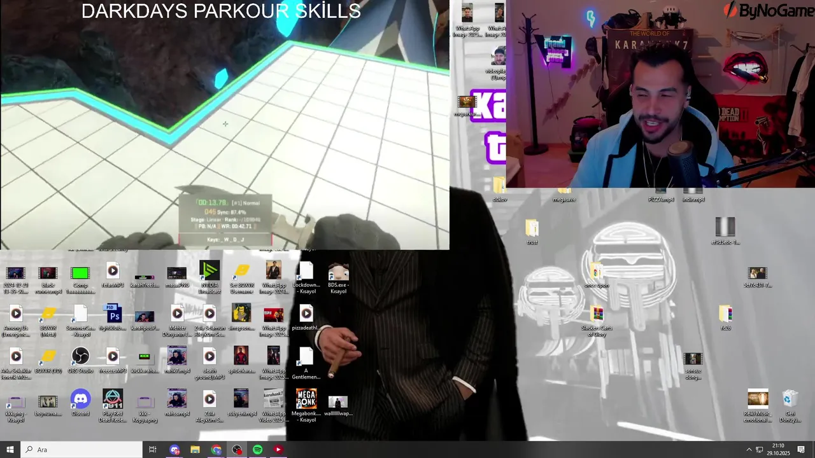Open the OBS Studio desktop shortcut
Viewport: 815px width, 458px height.
pos(80,356)
